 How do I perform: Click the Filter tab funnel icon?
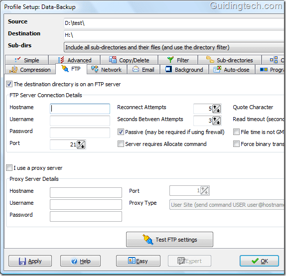[x=170, y=60]
